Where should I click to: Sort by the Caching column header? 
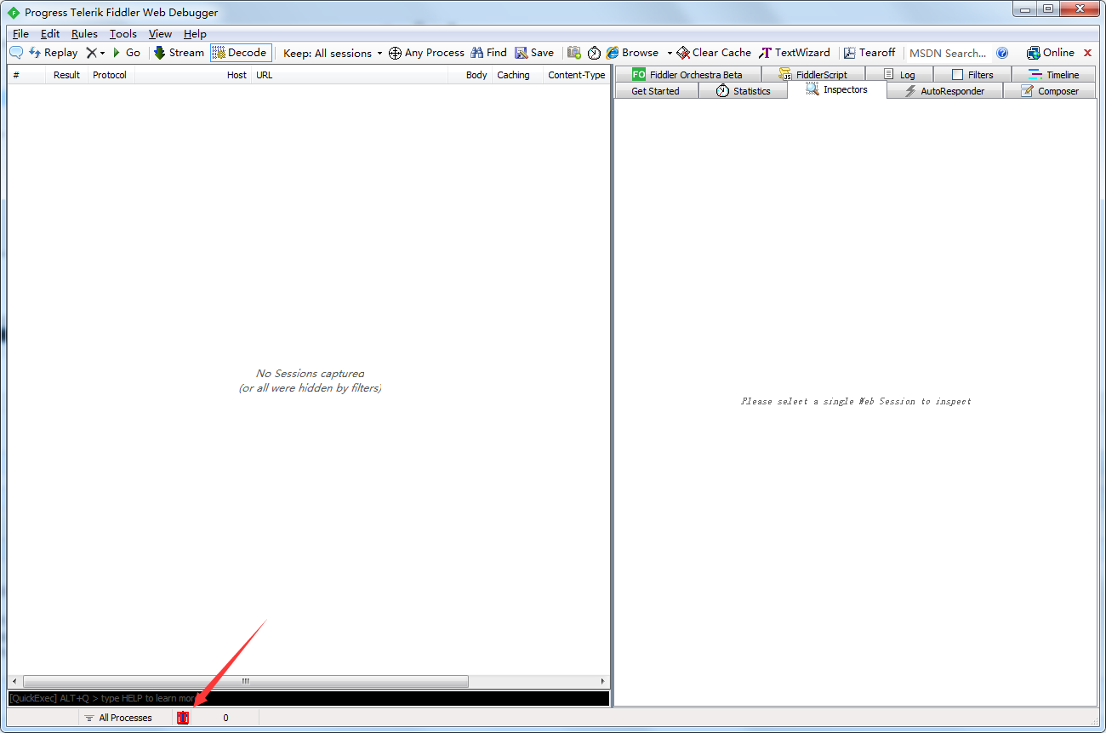[x=517, y=75]
